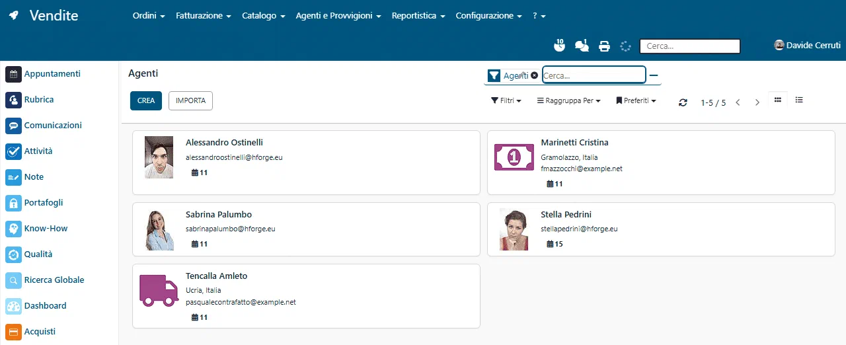Open the Configurazione dropdown menu

tap(488, 15)
